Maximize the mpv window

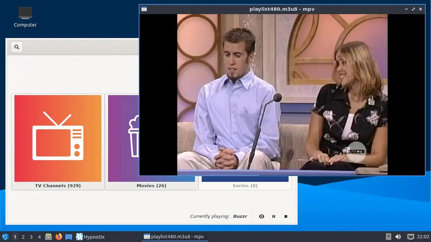point(413,9)
